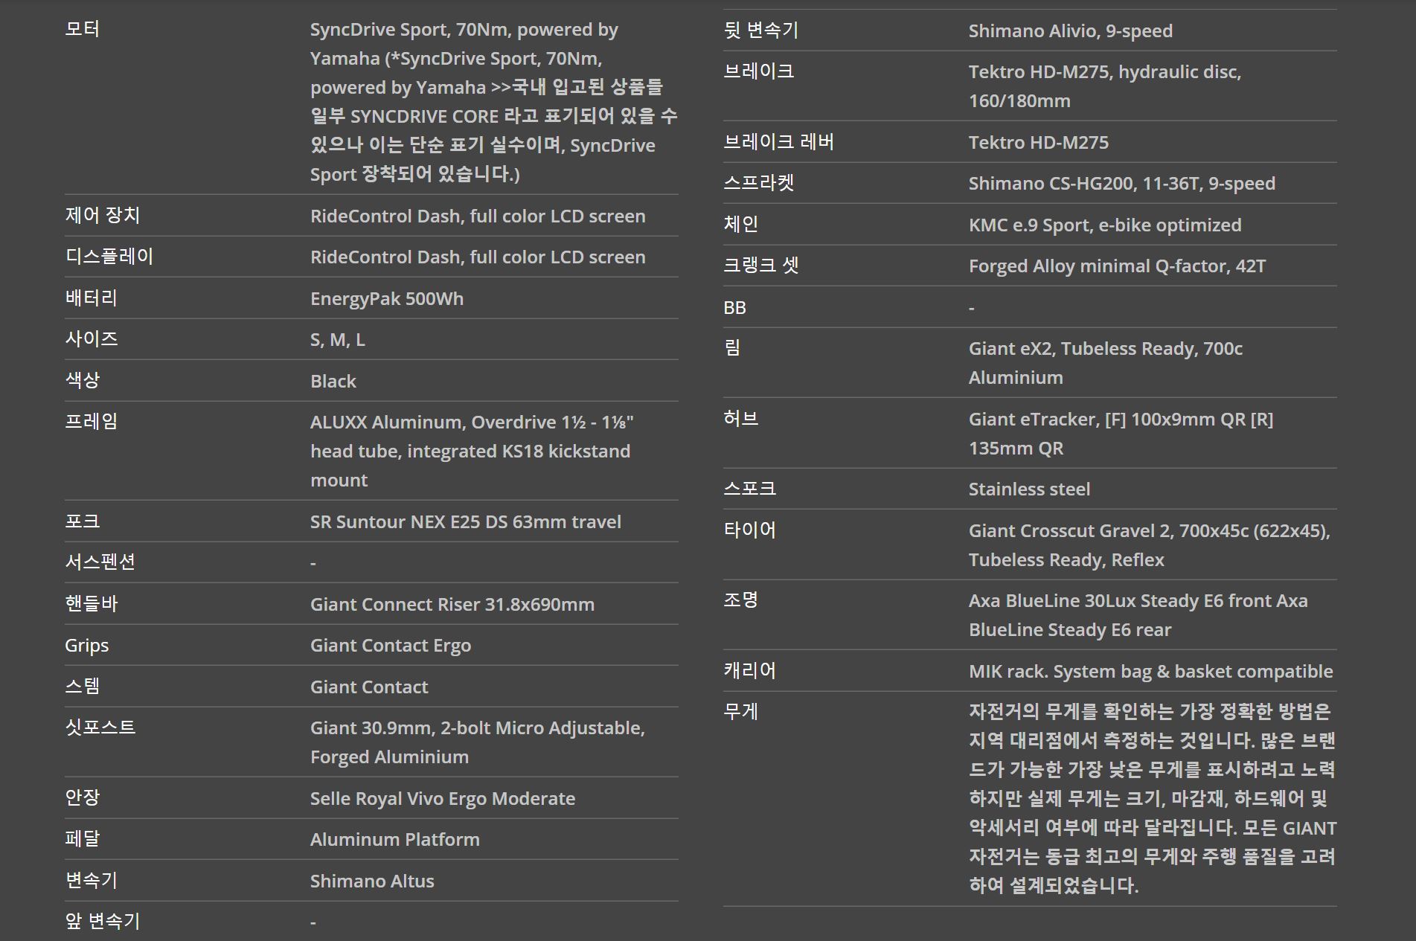Click the 색상 label
Viewport: 1416px width, 941px height.
[x=82, y=379]
